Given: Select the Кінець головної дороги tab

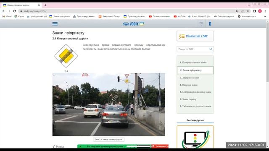Looking at the screenshot, I should 21,5.
